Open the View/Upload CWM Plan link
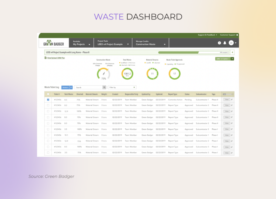Screen dimensions: 276x199 56,58
